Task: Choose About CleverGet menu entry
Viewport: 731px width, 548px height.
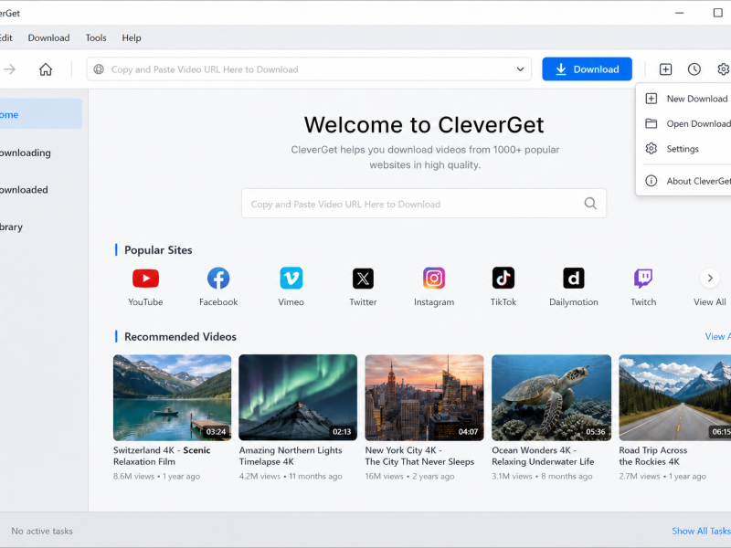Action: tap(684, 181)
